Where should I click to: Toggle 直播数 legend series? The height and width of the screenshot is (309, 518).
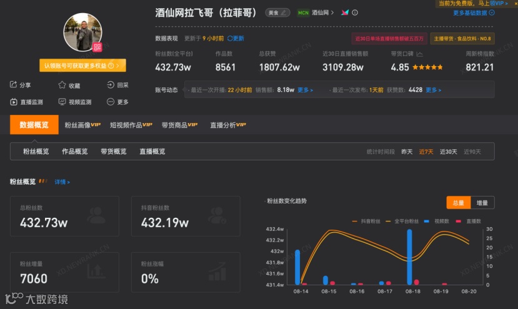point(468,221)
